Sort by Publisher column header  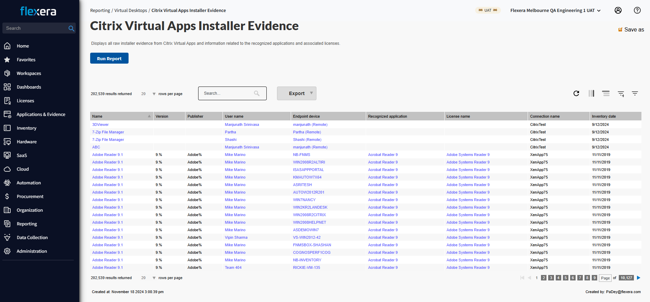(204, 116)
